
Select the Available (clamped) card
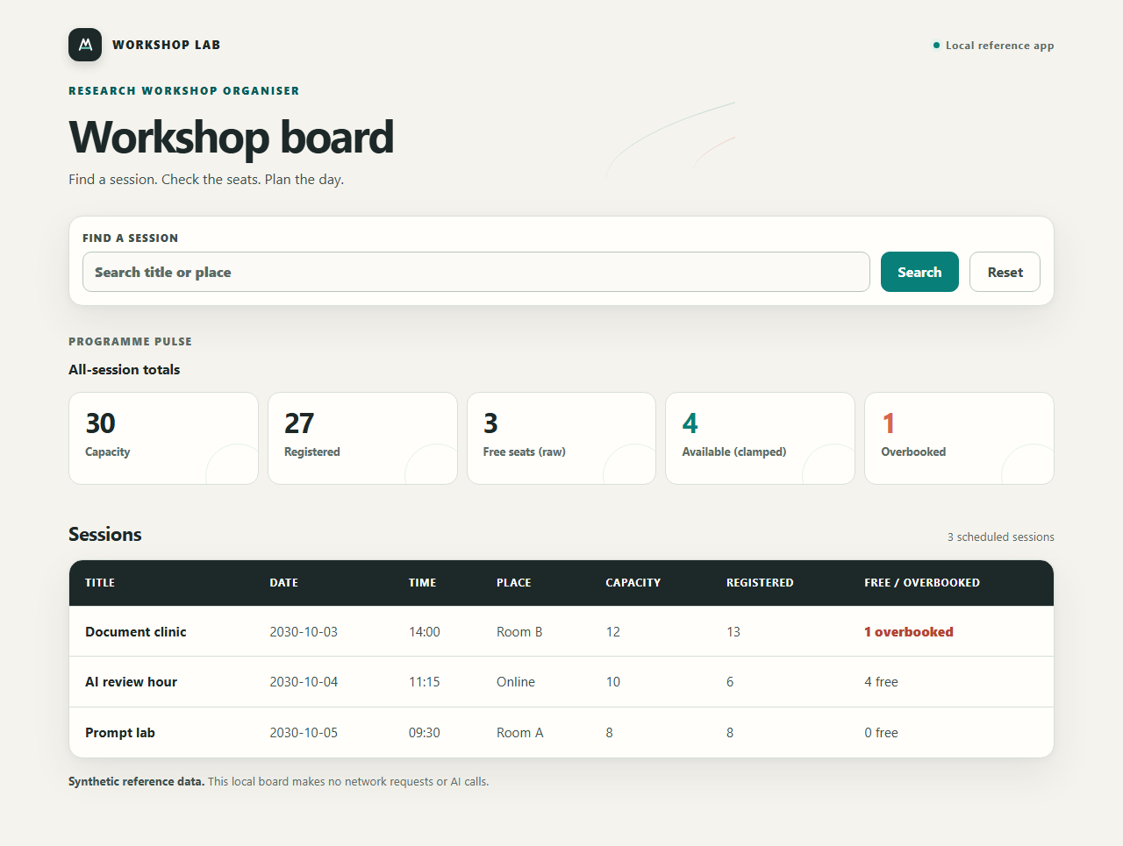coord(760,438)
